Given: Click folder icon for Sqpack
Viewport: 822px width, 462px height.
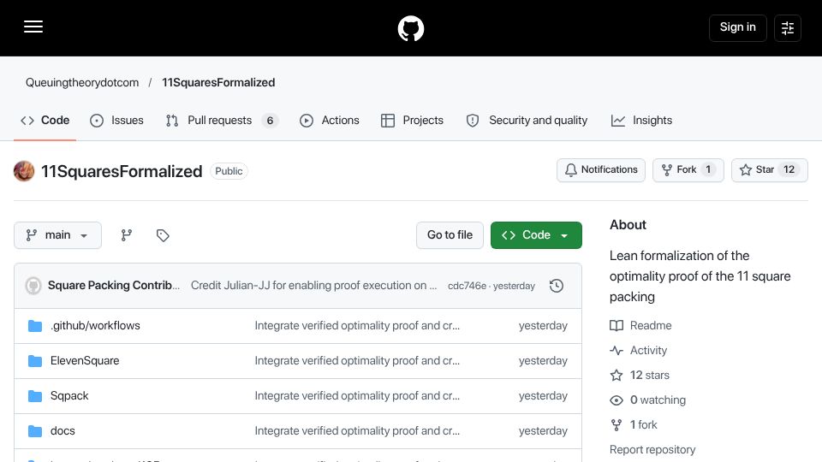Looking at the screenshot, I should (35, 396).
